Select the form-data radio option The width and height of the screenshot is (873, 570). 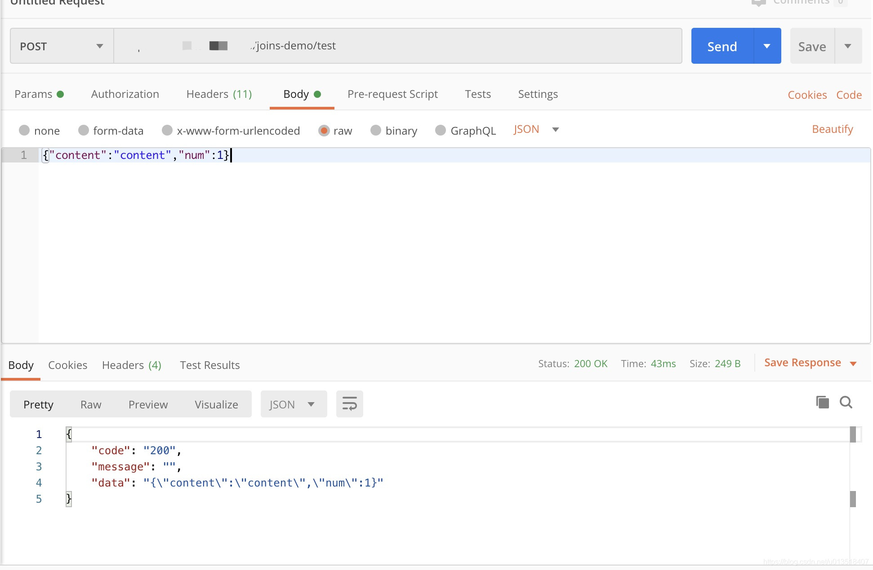coord(84,130)
